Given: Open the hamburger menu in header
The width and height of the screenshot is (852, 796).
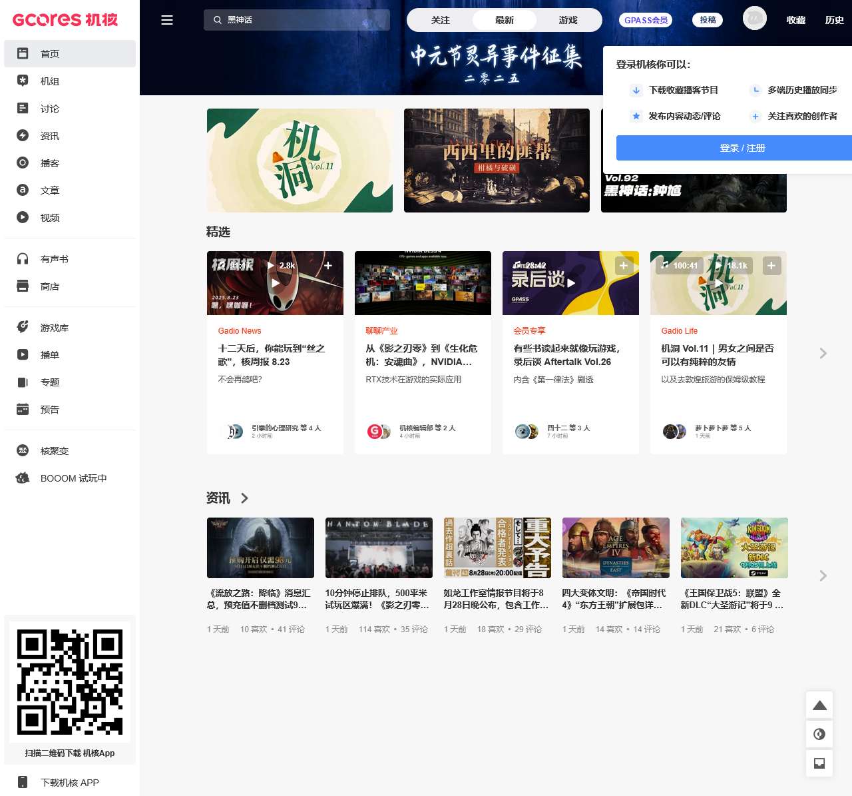Looking at the screenshot, I should [x=167, y=20].
